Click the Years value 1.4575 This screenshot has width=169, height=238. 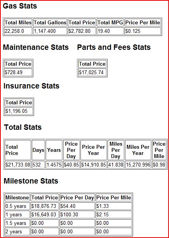(54, 165)
